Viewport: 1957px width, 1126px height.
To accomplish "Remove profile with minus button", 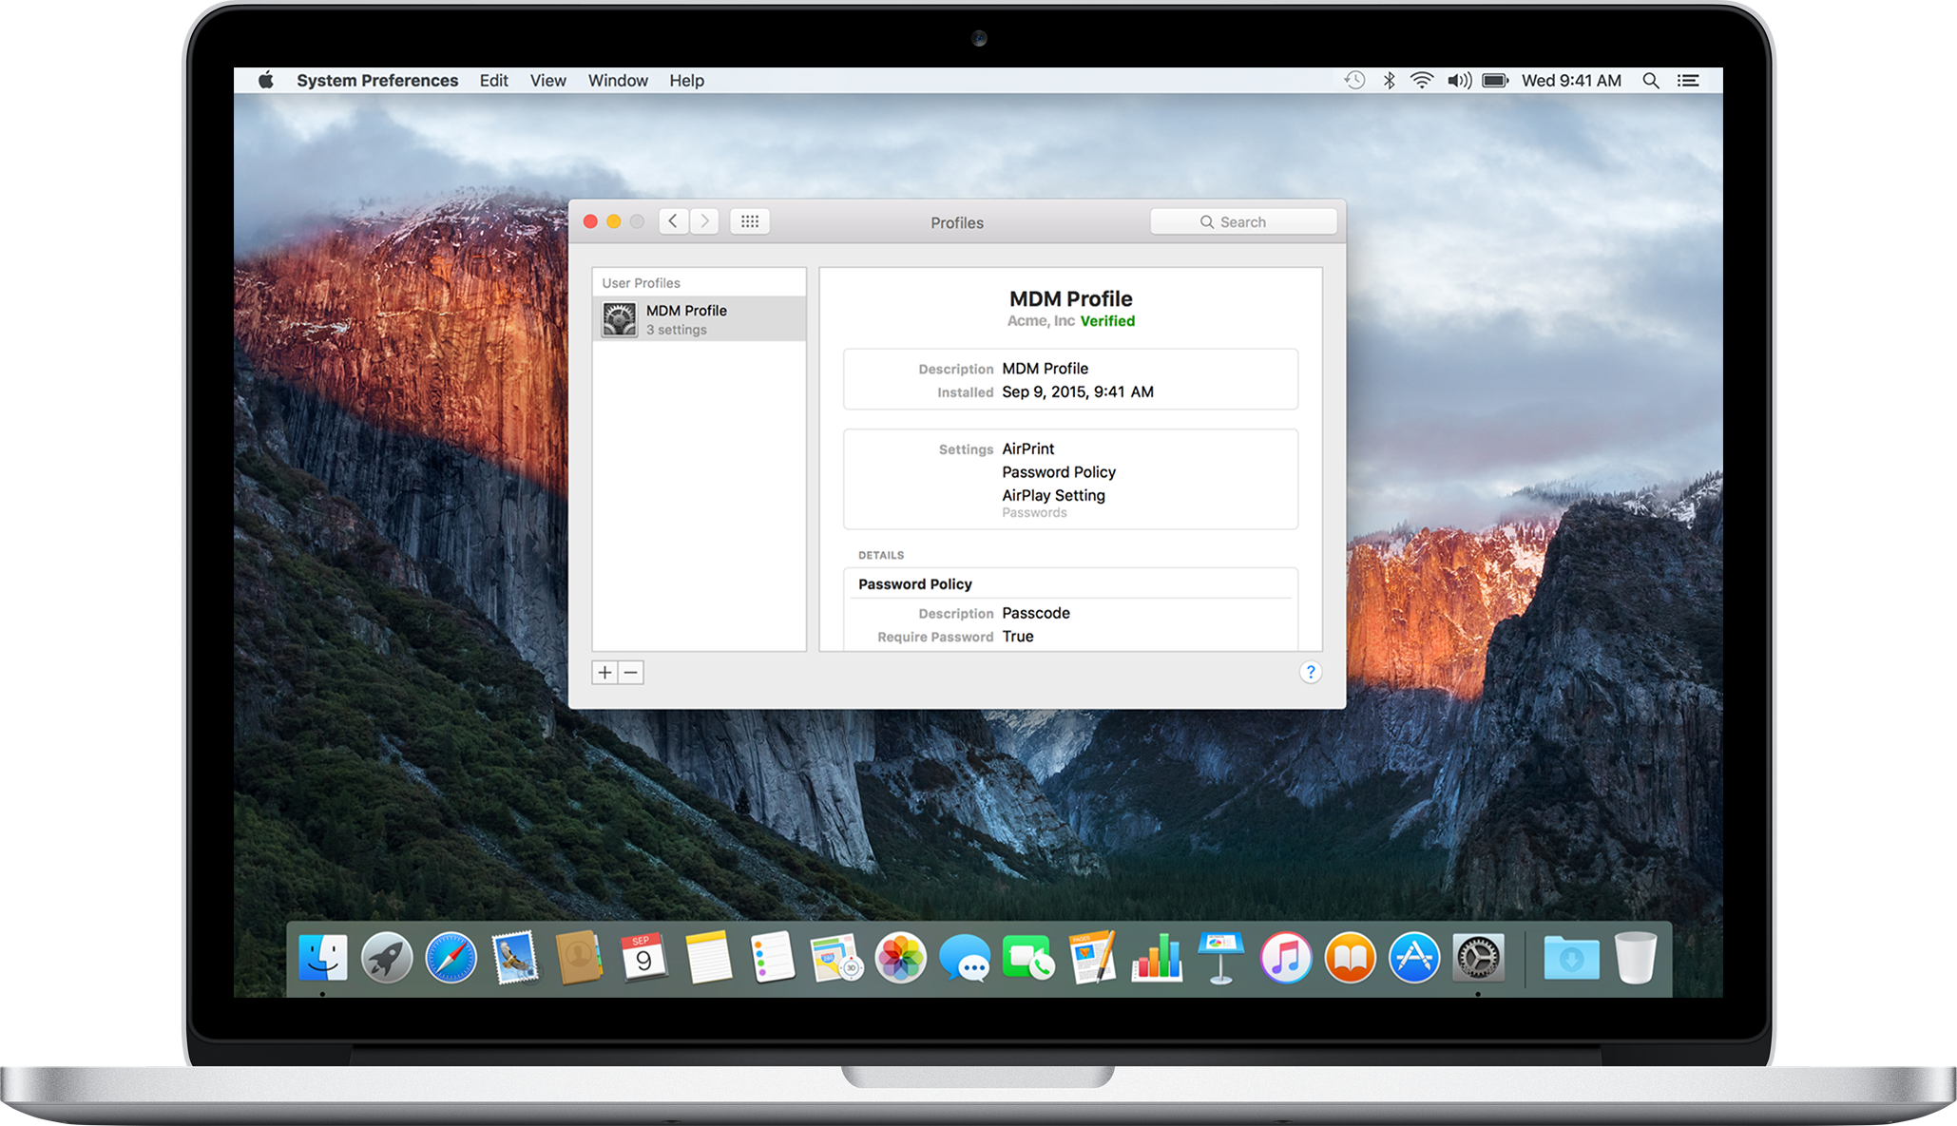I will [x=631, y=673].
